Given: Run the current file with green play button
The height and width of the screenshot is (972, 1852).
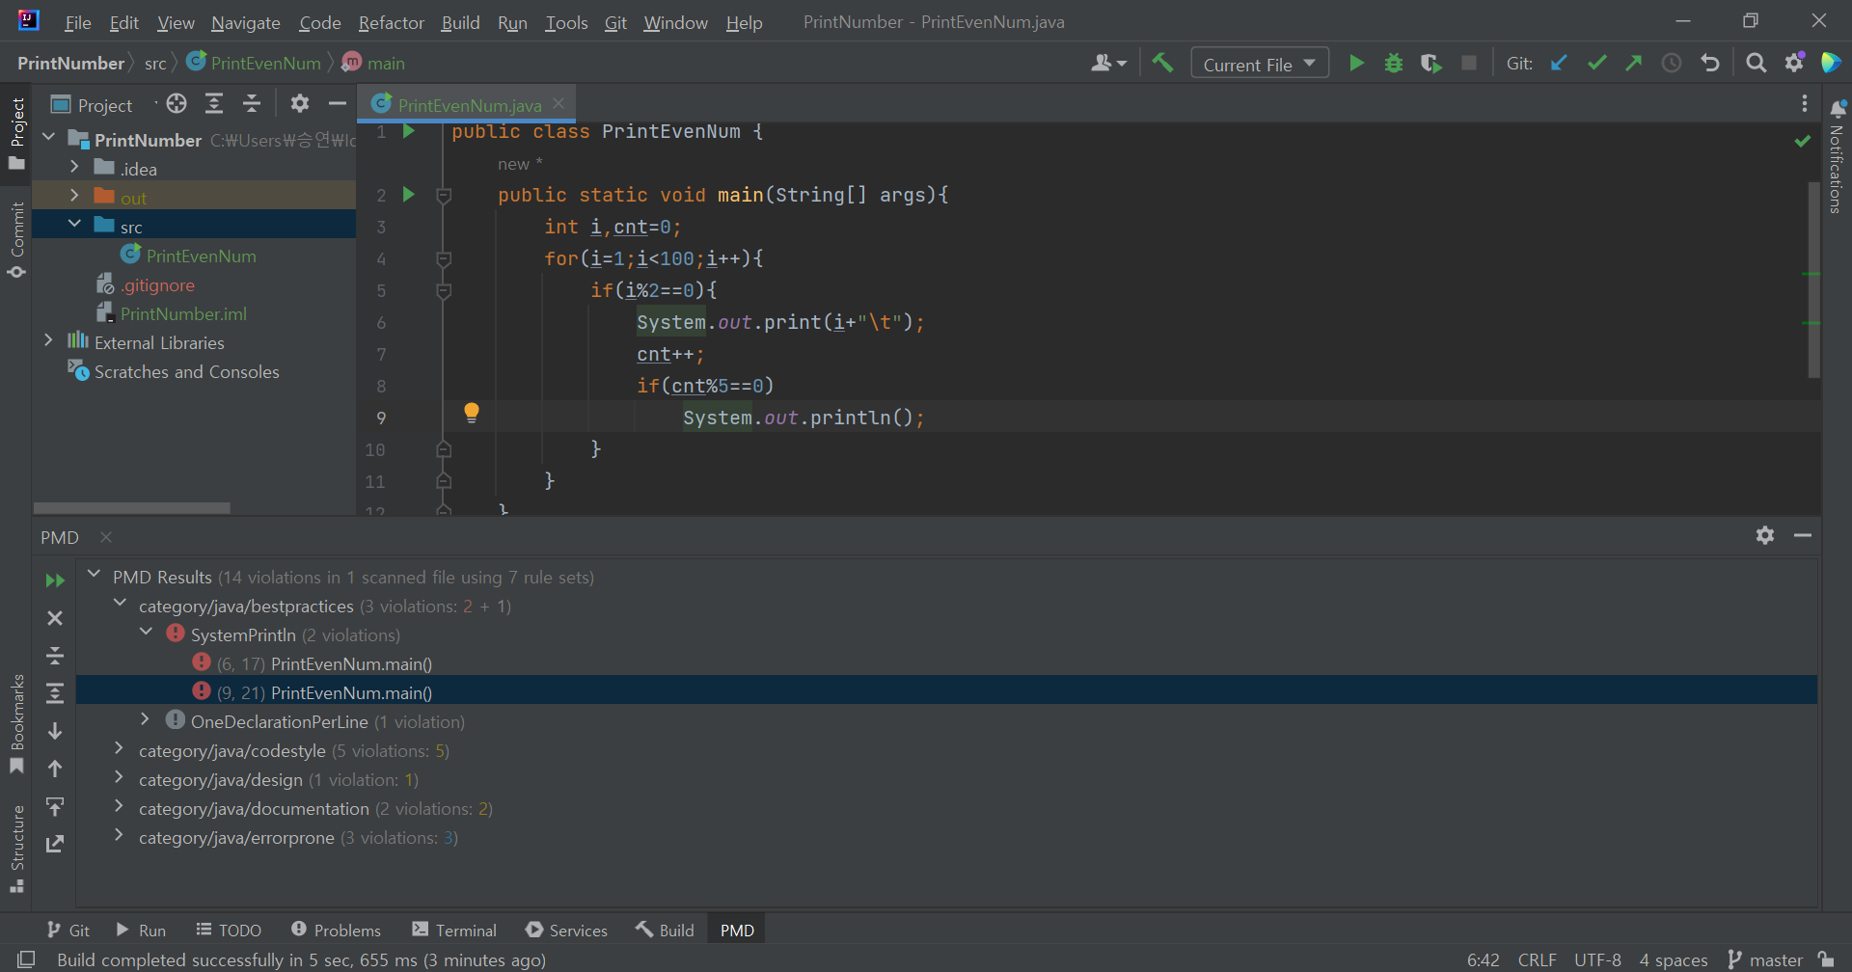Looking at the screenshot, I should click(1356, 64).
